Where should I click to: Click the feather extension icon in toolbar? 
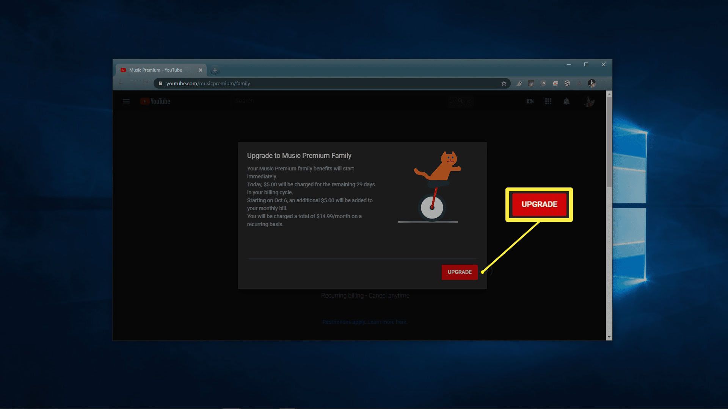click(x=519, y=83)
